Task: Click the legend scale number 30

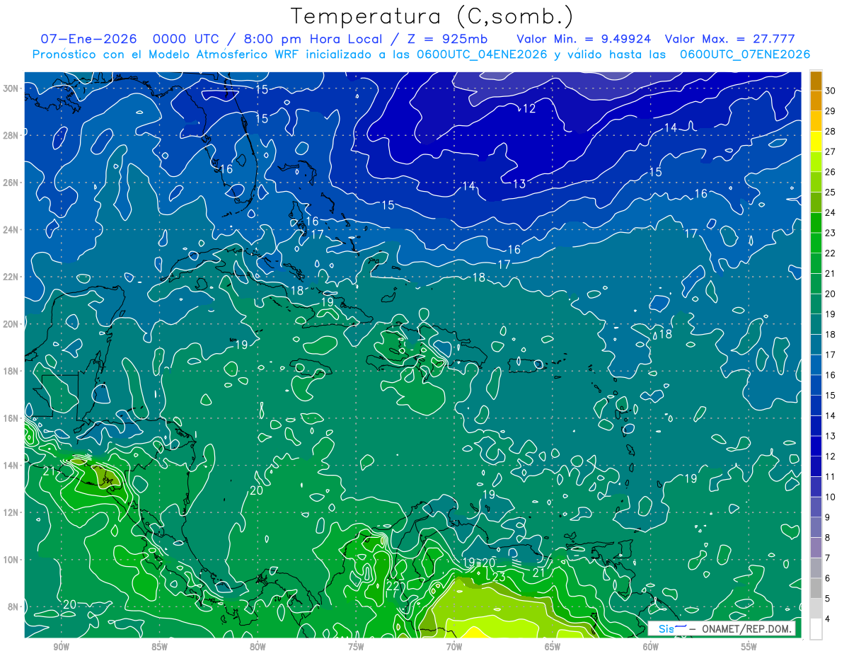Action: point(831,91)
